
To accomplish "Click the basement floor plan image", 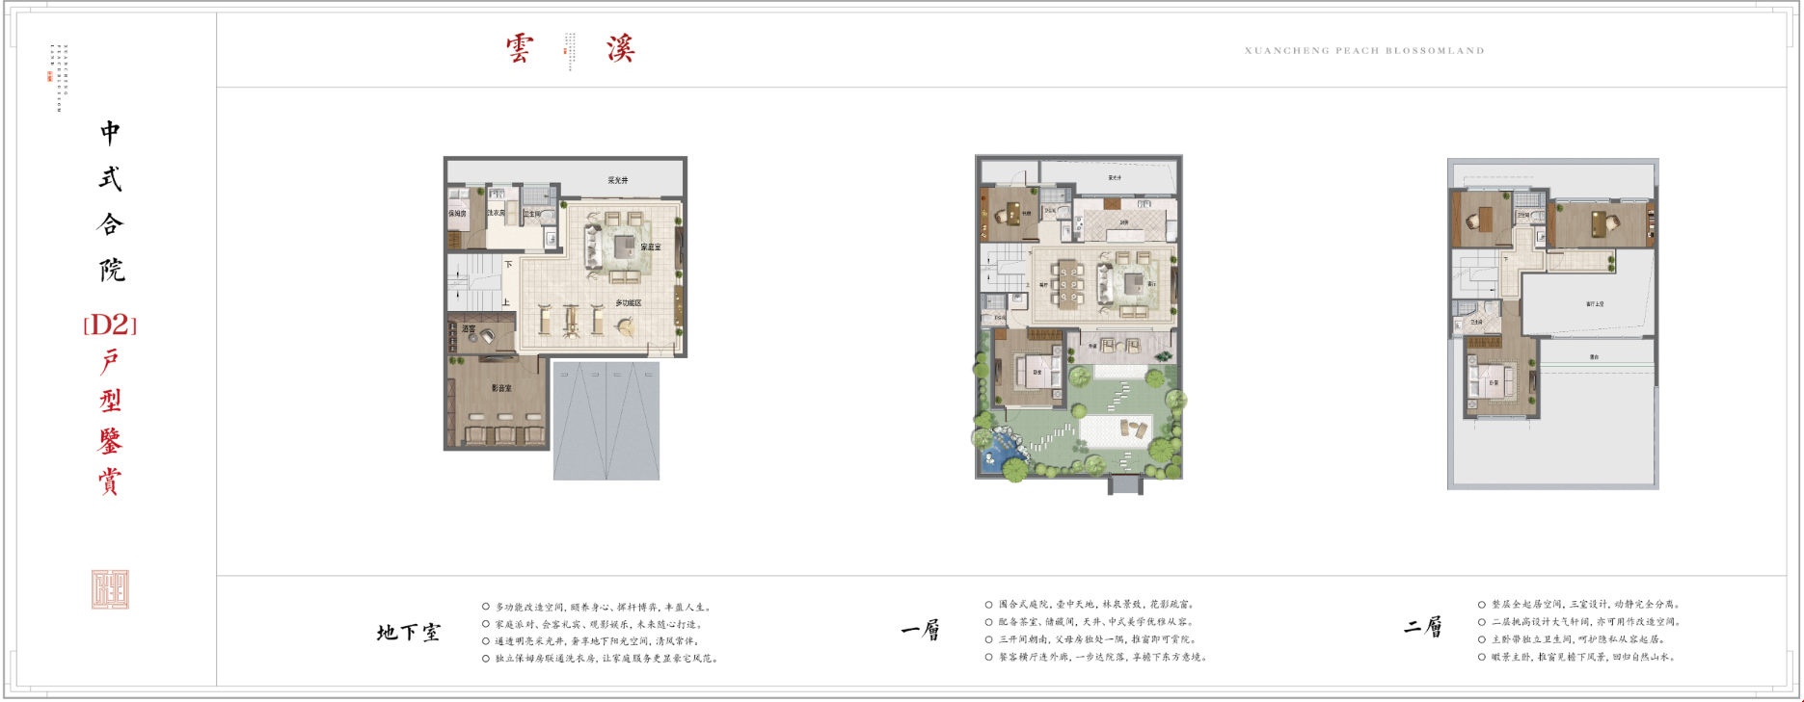I will (x=565, y=318).
